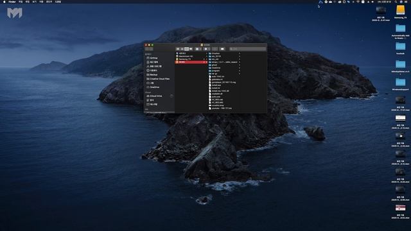Open Creative Cloud Files in sidebar
The height and width of the screenshot is (231, 411).
[158, 79]
